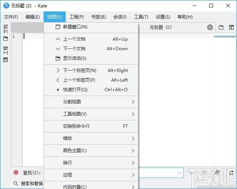The width and height of the screenshot is (237, 189).
Task: Click the activities folder icon beside 显示活动
Action: point(58,58)
